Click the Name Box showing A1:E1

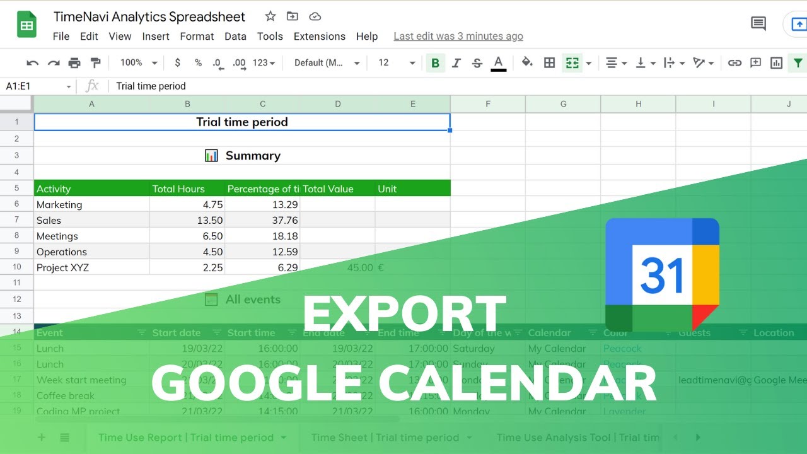[x=38, y=86]
